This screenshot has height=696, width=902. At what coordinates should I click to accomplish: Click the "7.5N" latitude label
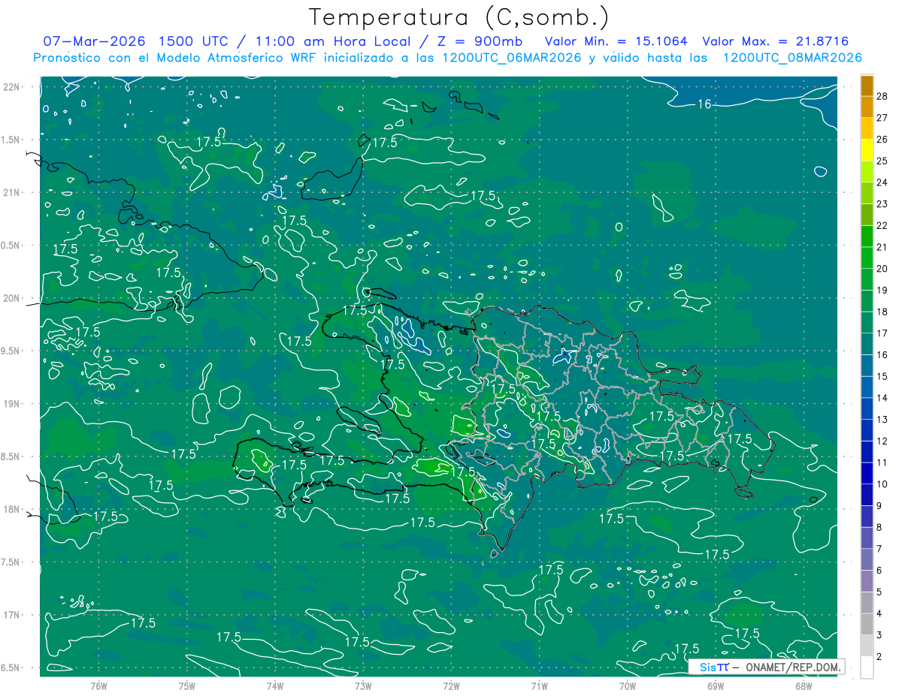11,562
